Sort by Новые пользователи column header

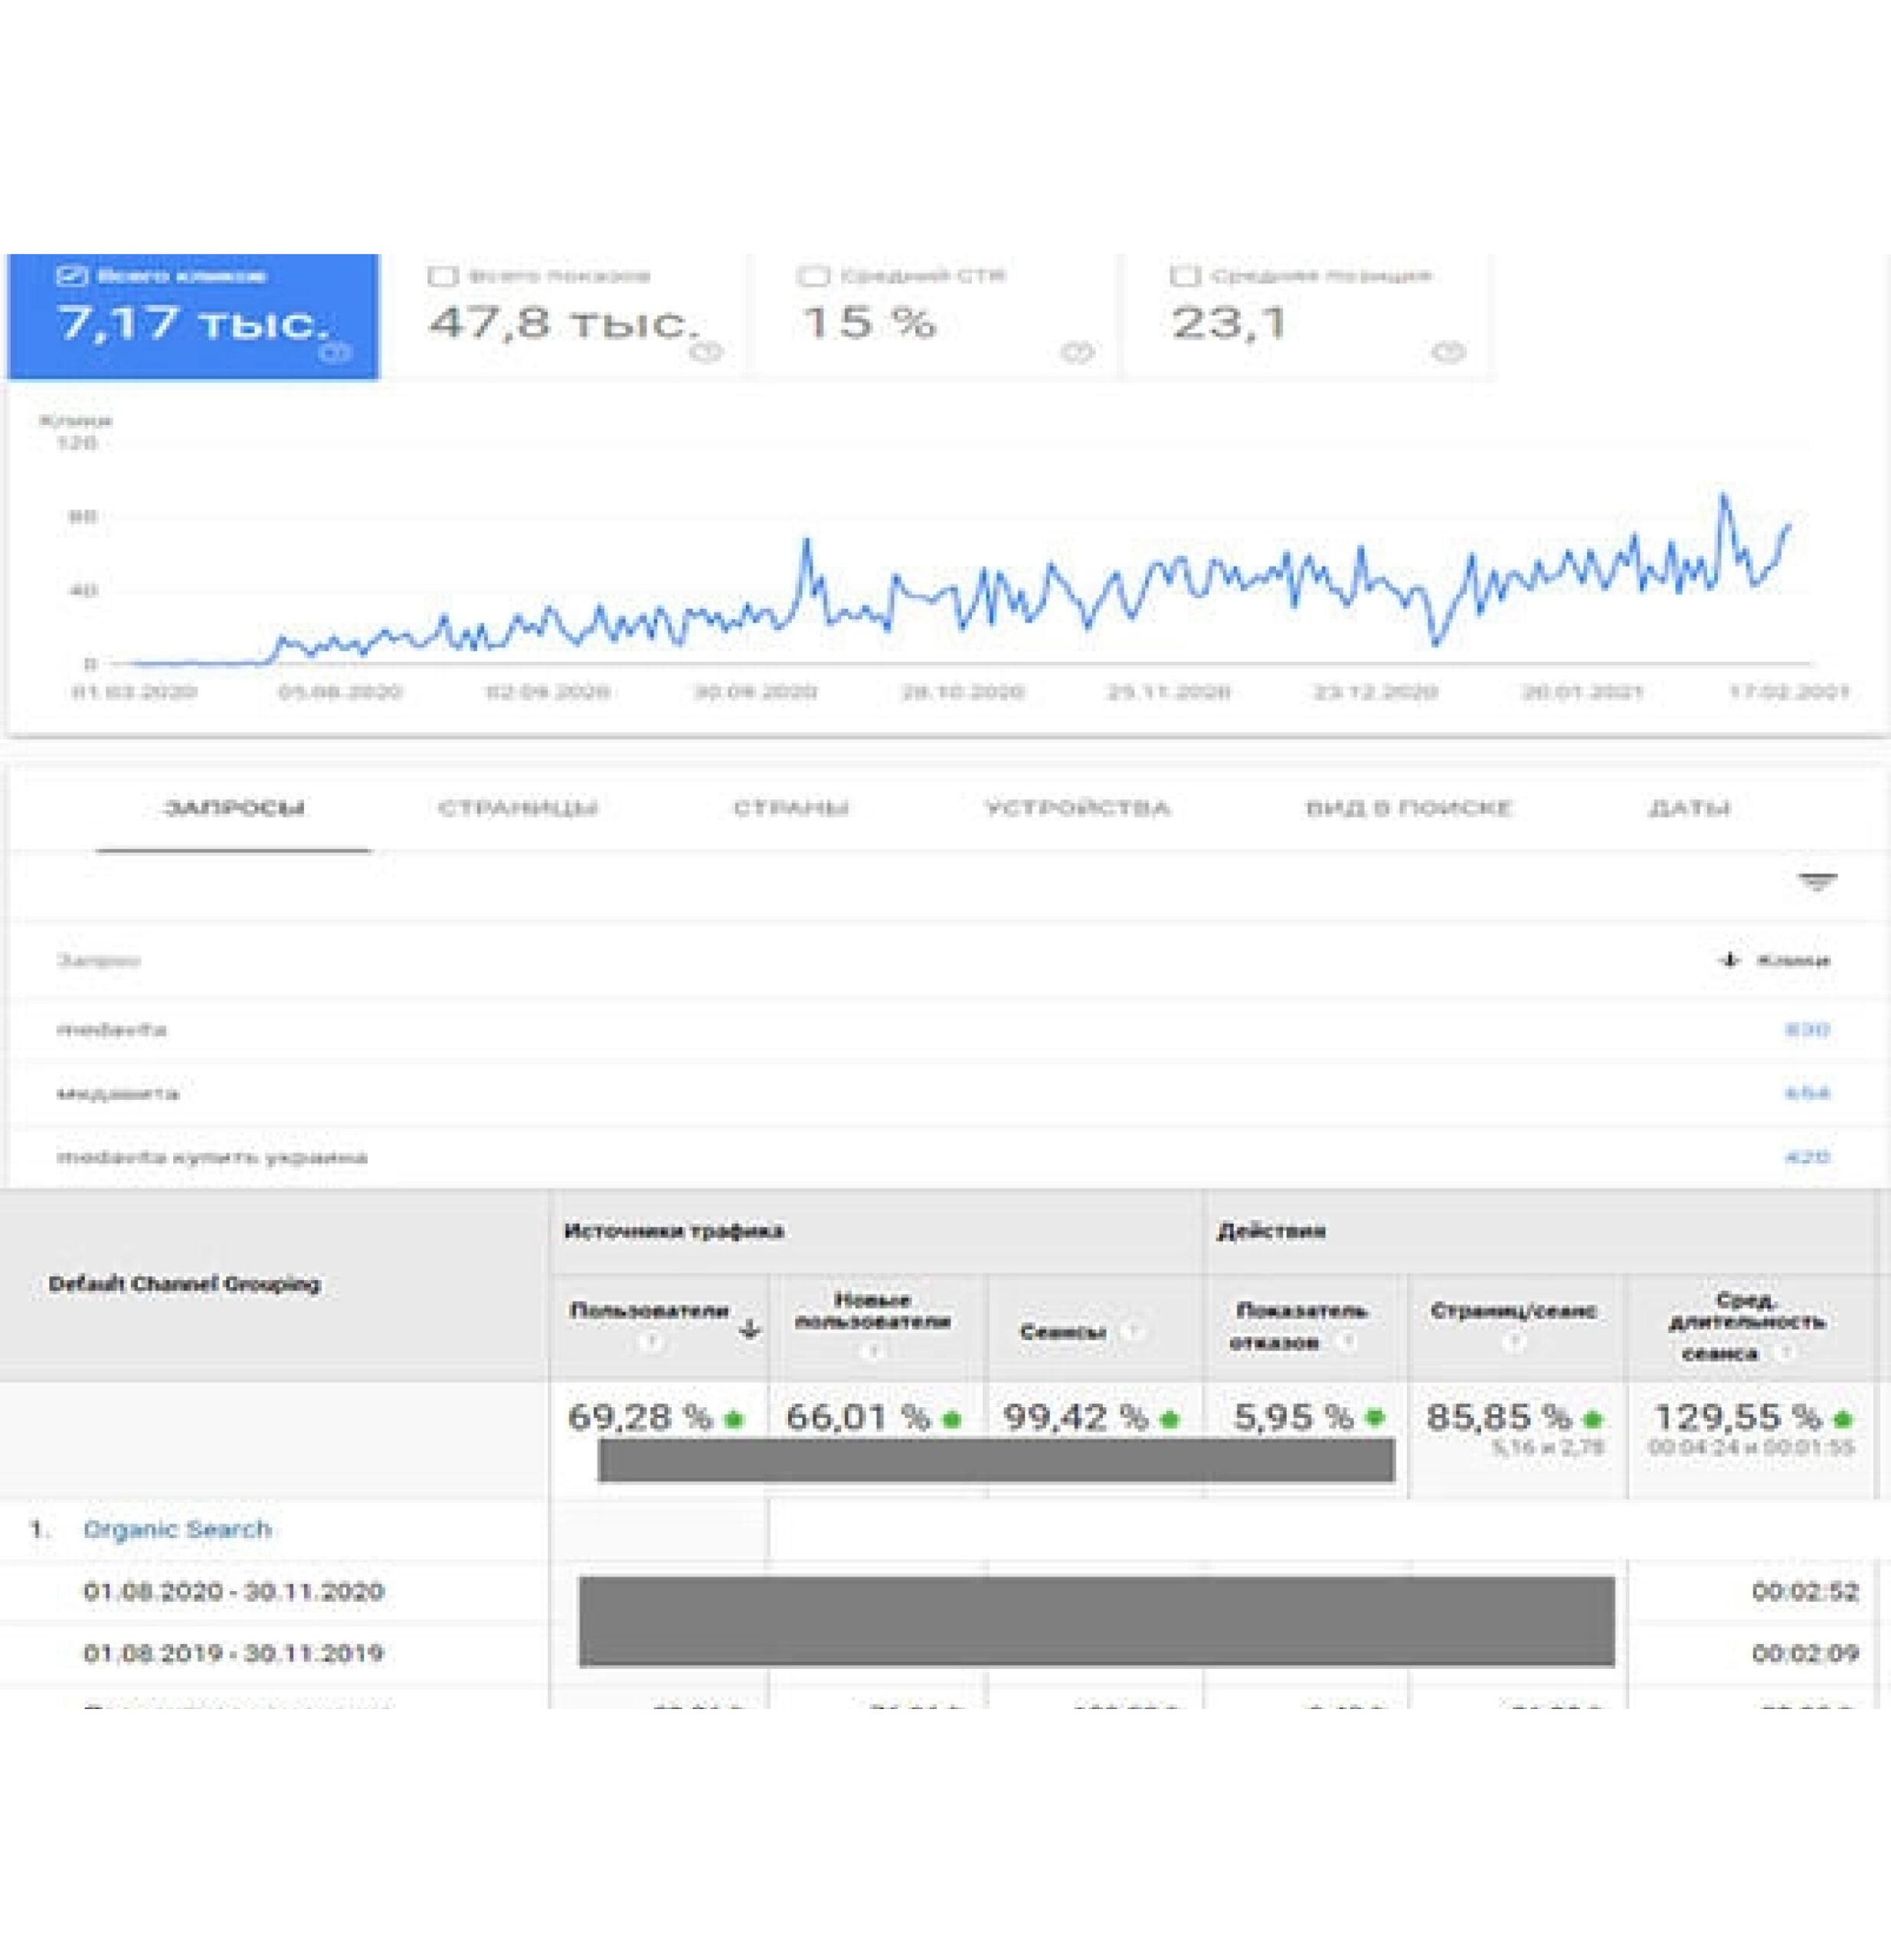(x=872, y=1311)
